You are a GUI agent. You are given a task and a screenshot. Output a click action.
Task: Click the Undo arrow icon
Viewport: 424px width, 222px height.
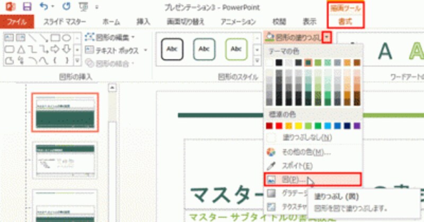(x=43, y=6)
